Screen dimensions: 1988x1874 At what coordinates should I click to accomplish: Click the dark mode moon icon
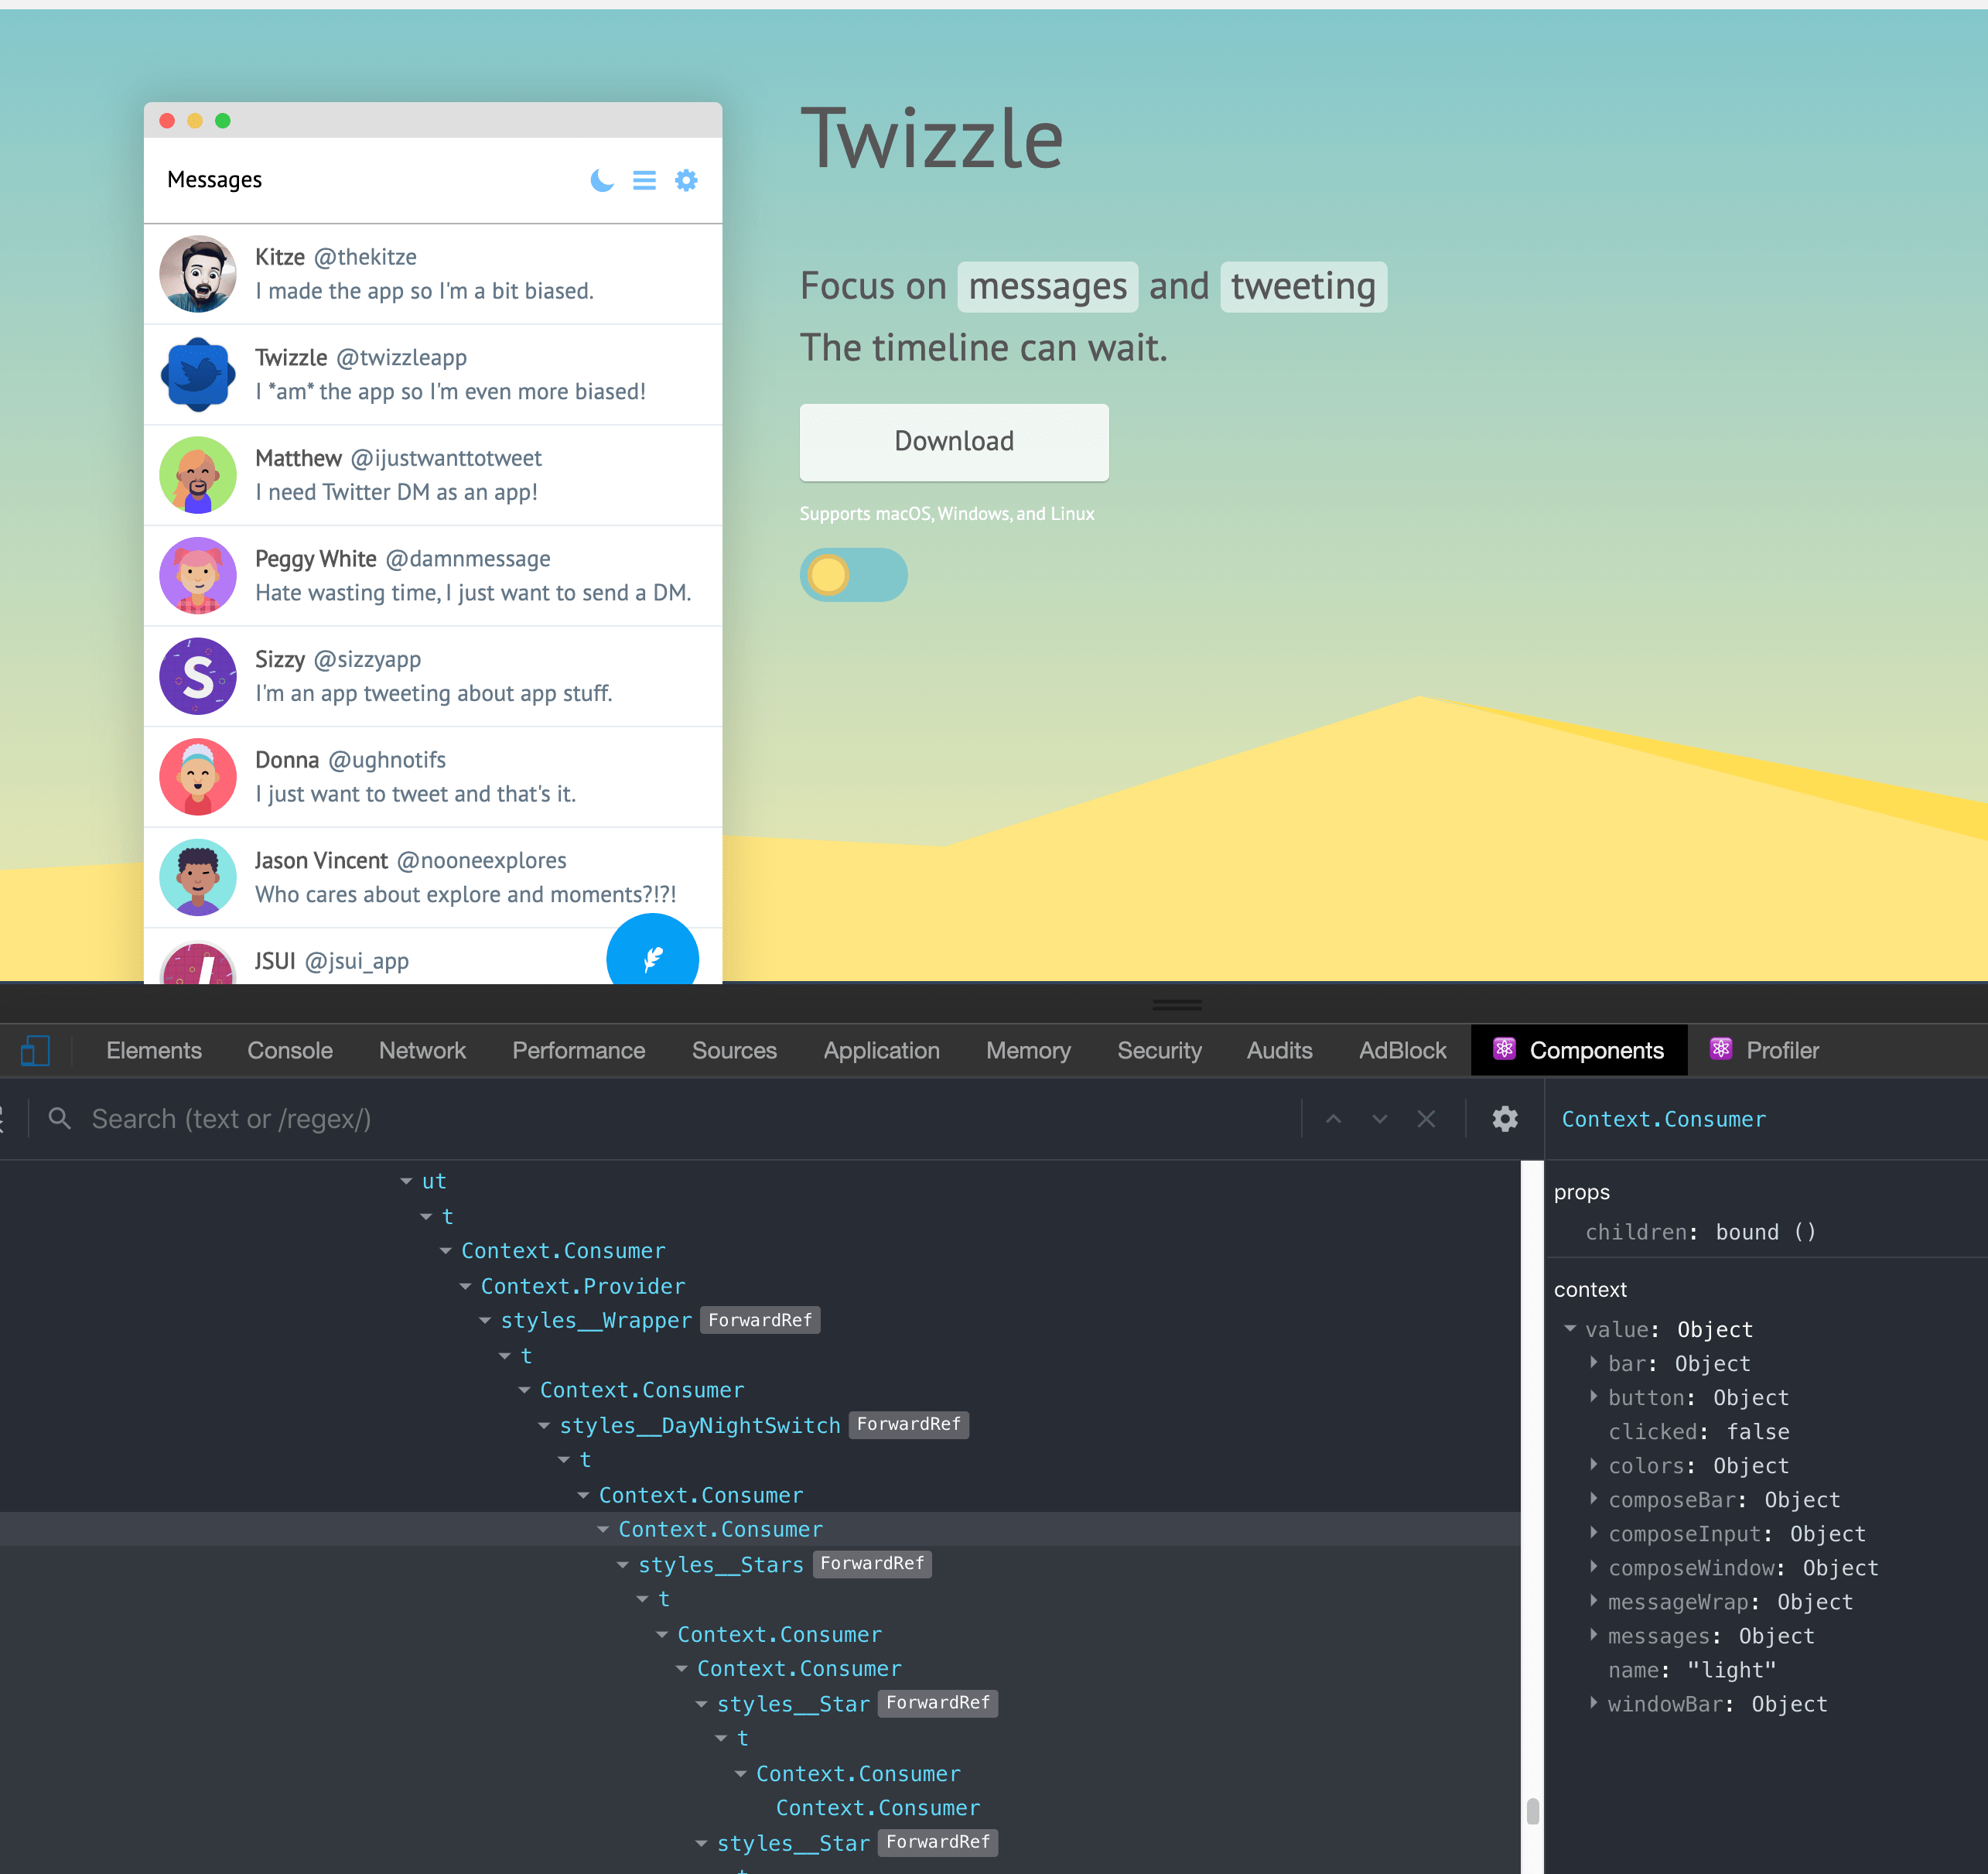[599, 181]
